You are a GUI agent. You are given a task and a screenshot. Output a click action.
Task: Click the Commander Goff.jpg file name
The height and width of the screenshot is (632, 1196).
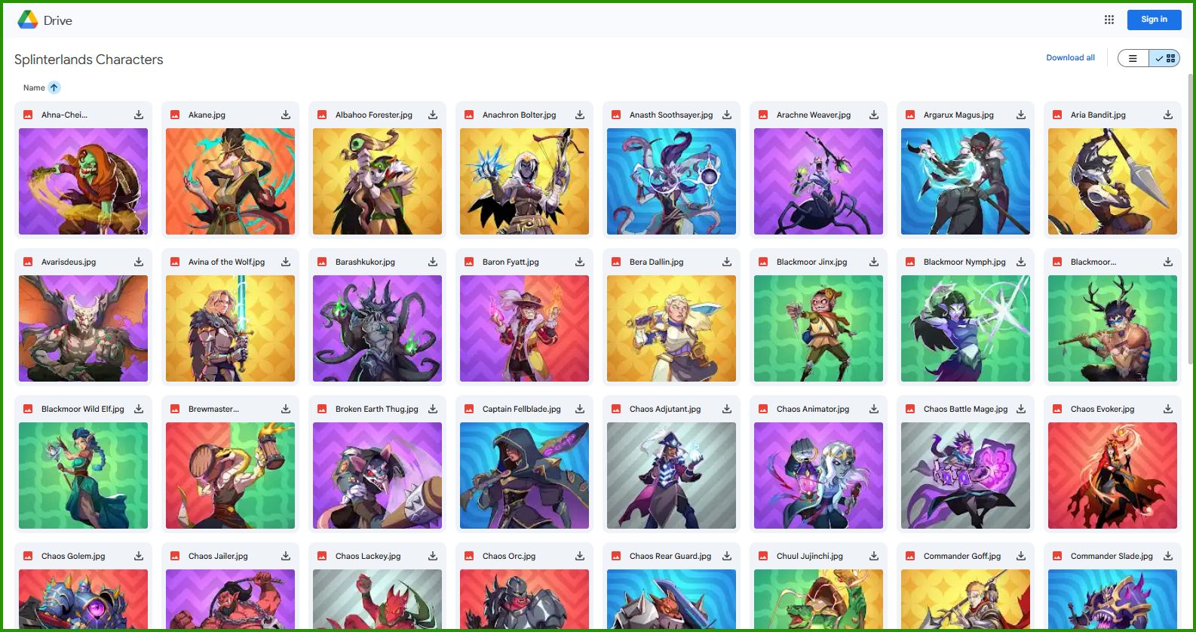[x=962, y=556]
